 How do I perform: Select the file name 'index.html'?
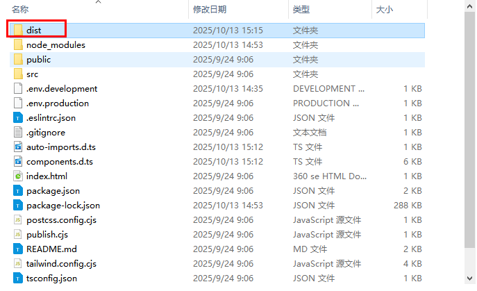[x=47, y=176]
